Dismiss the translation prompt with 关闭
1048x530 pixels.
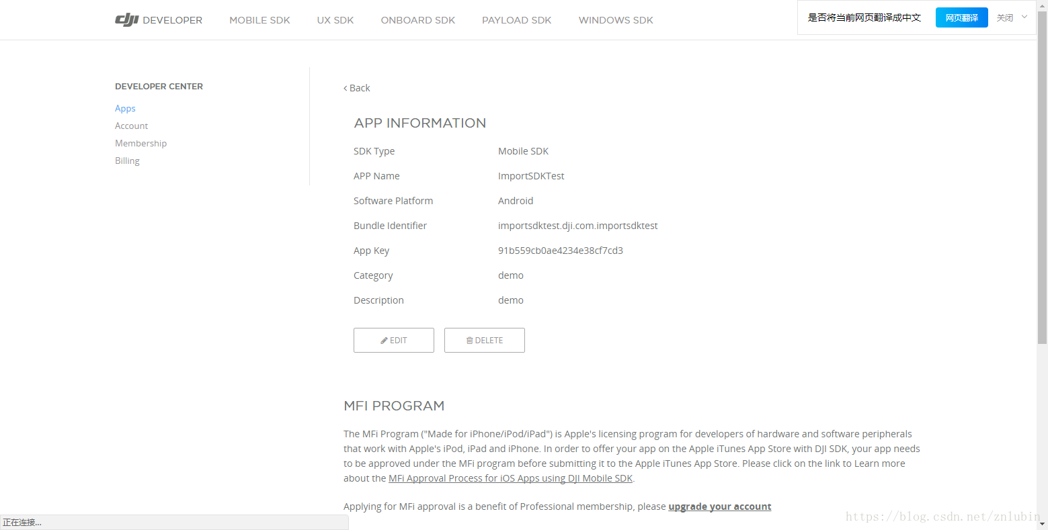[1005, 17]
